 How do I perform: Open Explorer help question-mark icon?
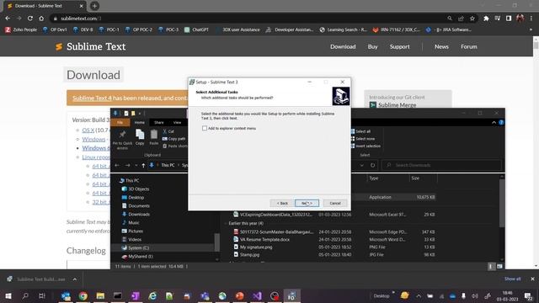point(501,123)
